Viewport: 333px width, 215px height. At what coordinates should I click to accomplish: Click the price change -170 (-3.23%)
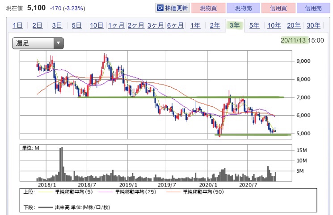point(67,8)
